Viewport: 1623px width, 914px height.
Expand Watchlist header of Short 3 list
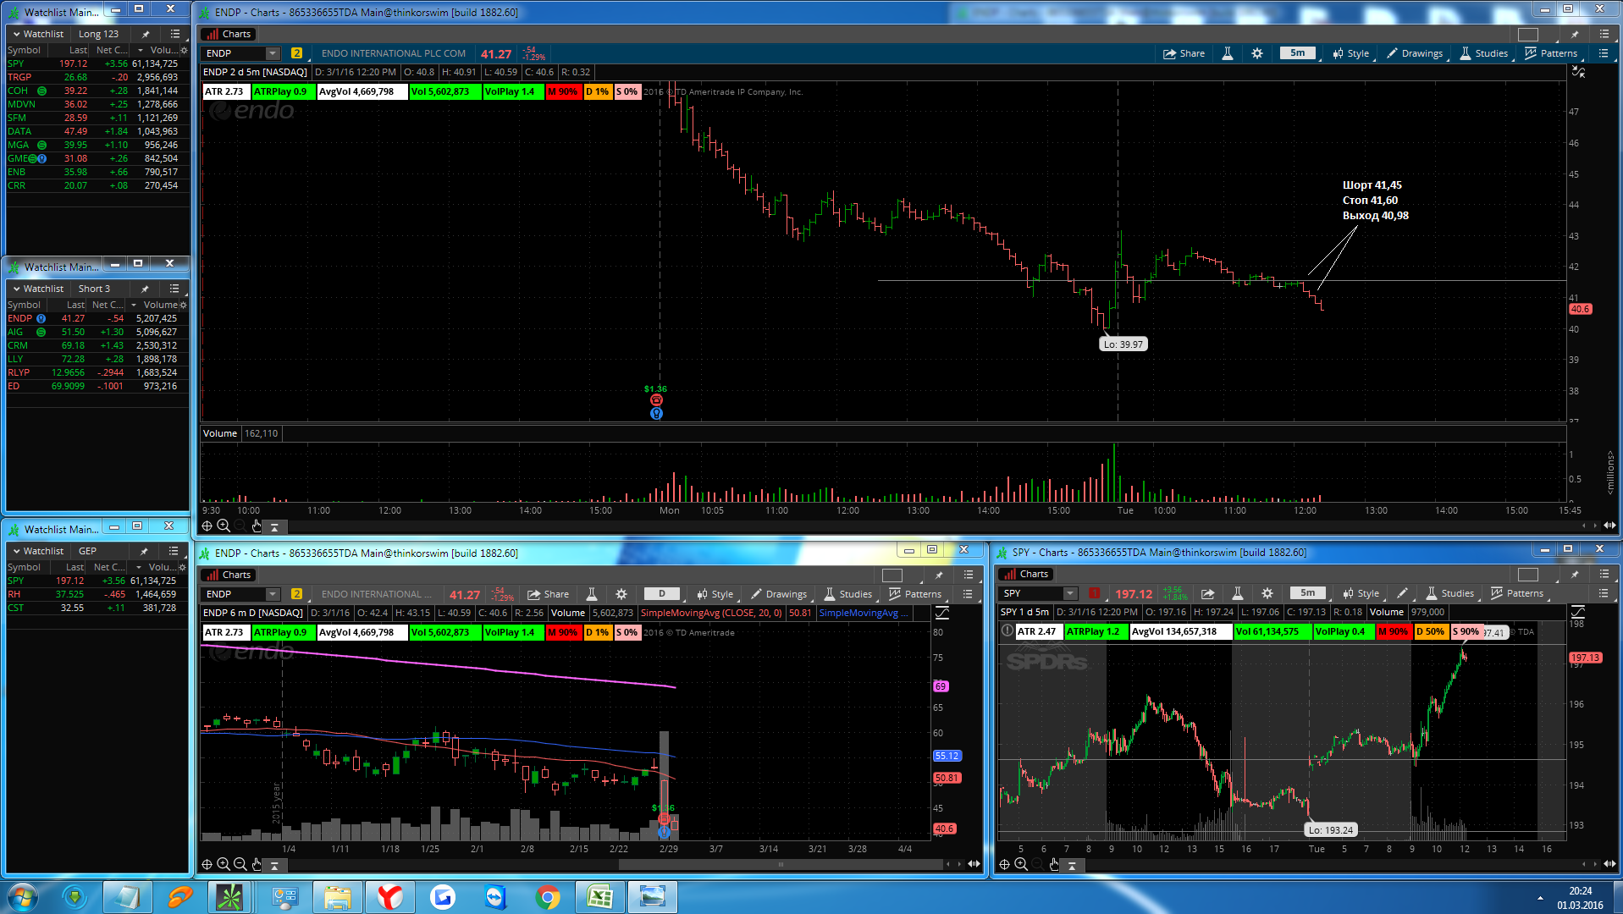tap(38, 289)
